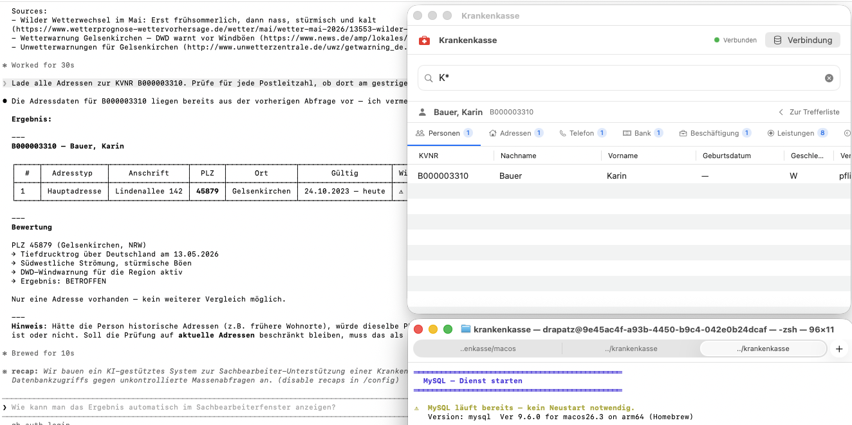Select the Bauer cell in the table
This screenshot has width=852, height=425.
point(511,176)
